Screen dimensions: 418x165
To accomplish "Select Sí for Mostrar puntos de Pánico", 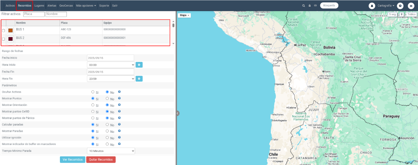I will [93, 118].
